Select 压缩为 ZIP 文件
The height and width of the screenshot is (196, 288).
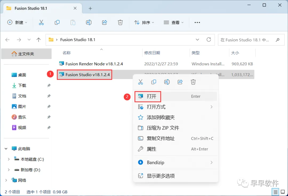pos(176,128)
